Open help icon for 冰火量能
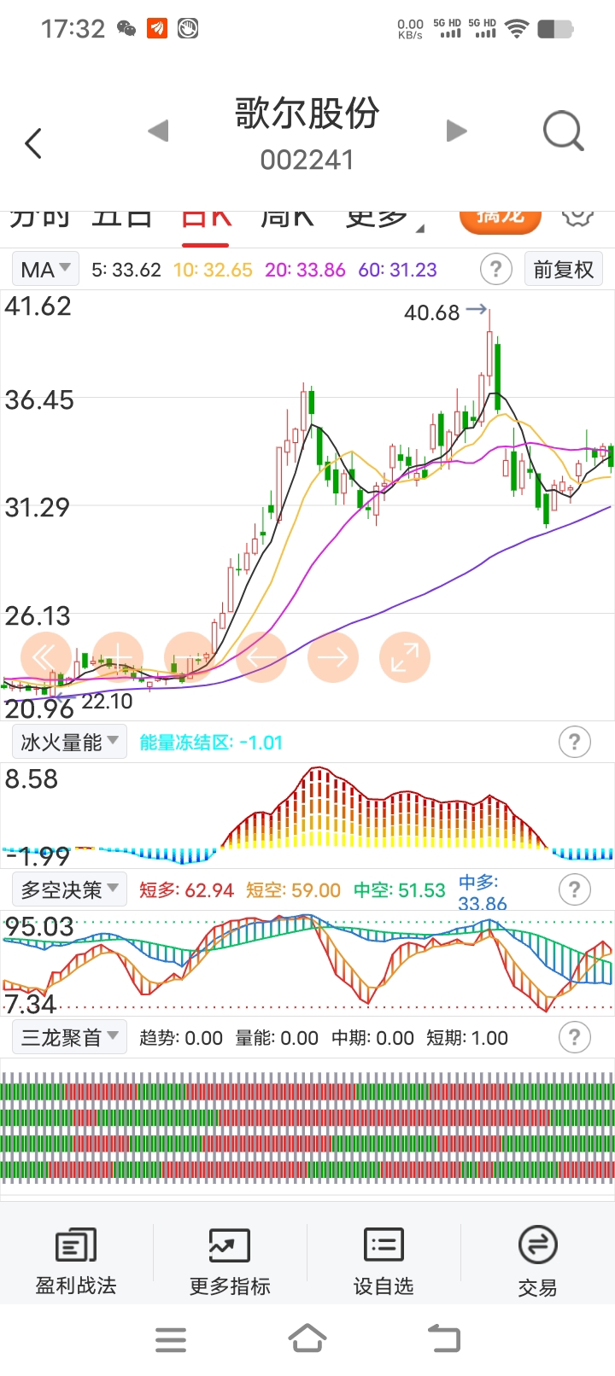Viewport: 615px width, 1376px height. point(574,742)
